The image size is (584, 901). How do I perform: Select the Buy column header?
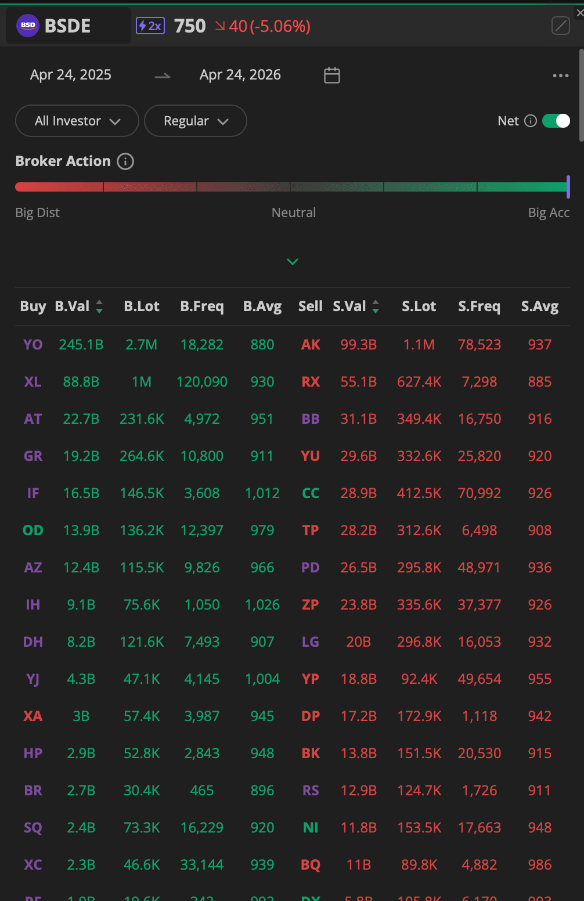(x=33, y=307)
